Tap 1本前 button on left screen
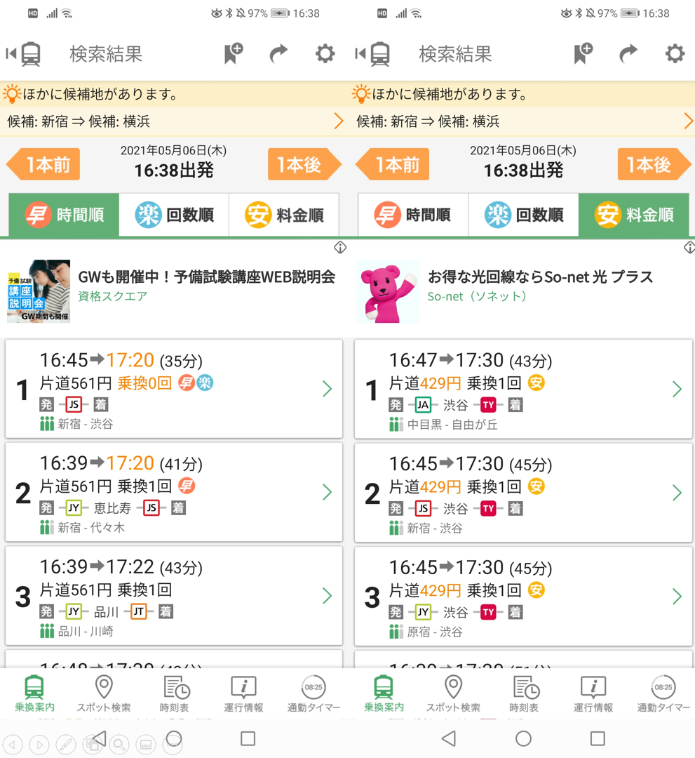The image size is (695, 758). (43, 164)
